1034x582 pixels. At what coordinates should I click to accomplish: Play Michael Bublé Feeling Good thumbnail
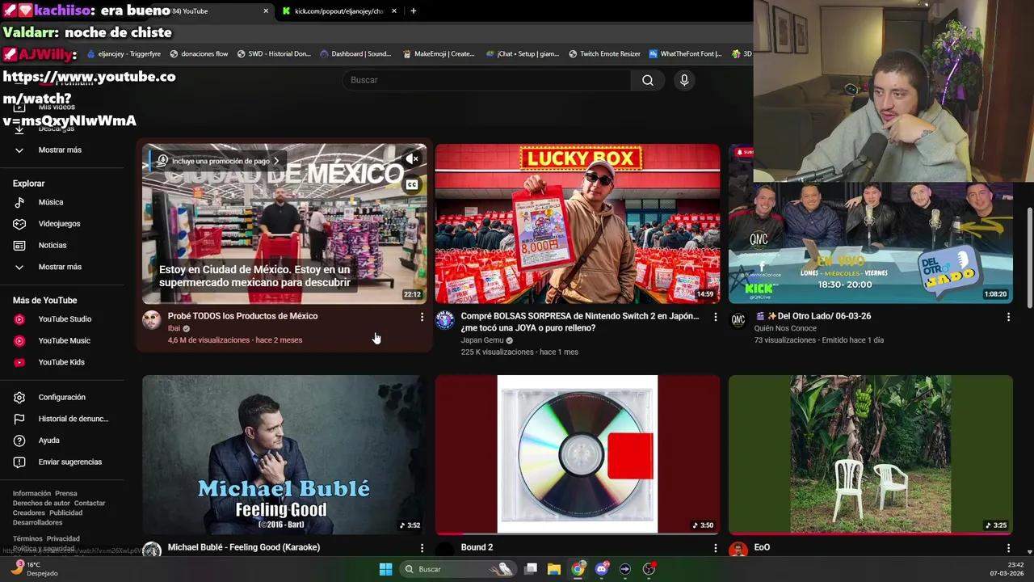tap(284, 454)
